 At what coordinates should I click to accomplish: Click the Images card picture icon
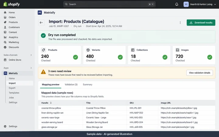coord(178,50)
